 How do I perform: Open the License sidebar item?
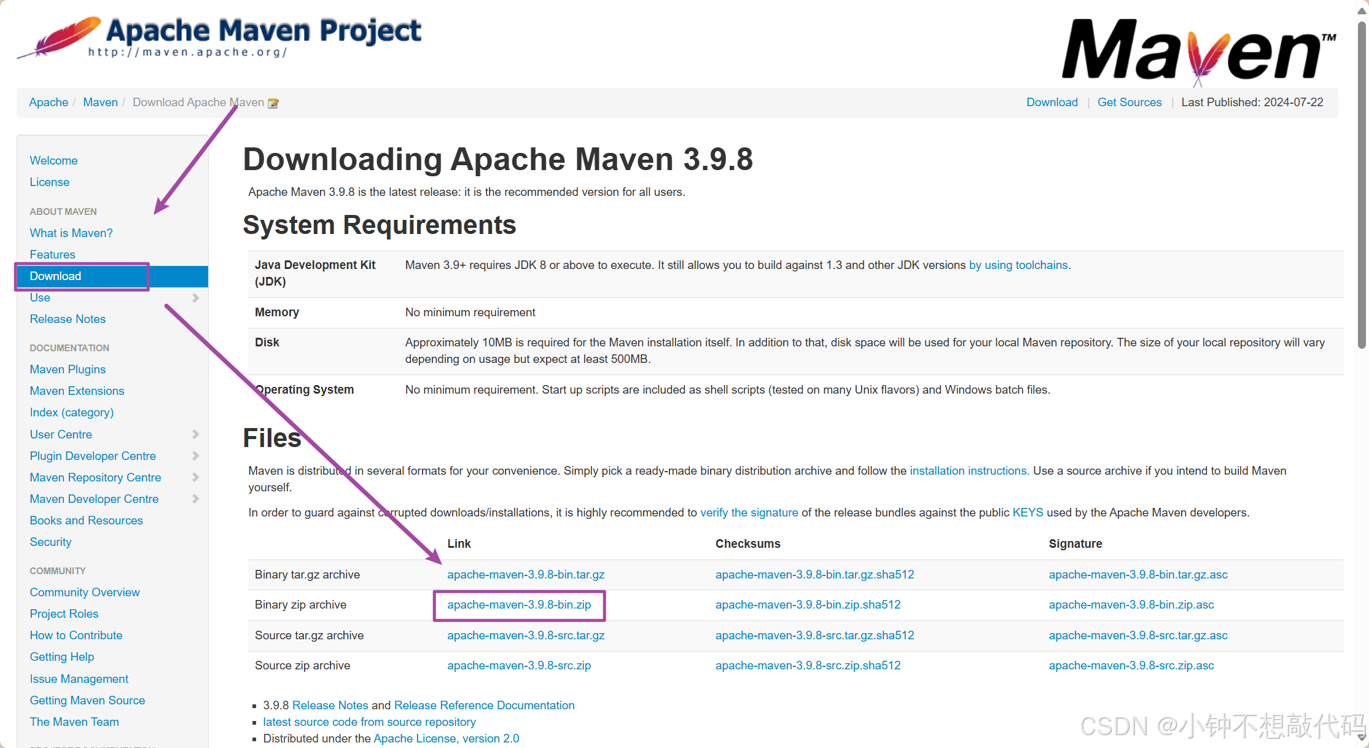tap(50, 182)
